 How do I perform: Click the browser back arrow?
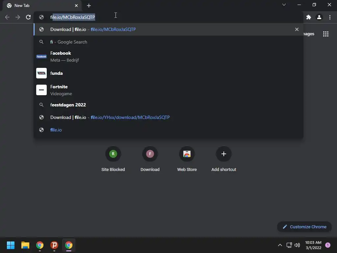7,17
